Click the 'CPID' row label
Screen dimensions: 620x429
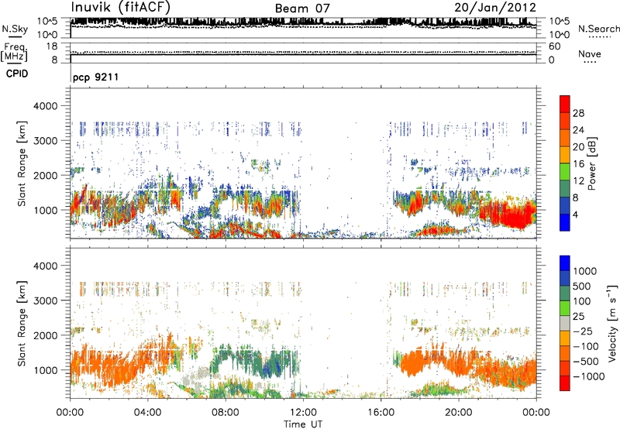pos(16,74)
